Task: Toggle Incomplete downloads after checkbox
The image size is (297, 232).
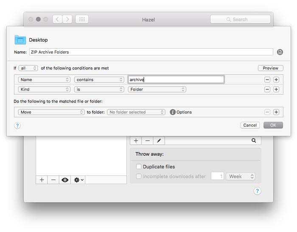Action: (x=139, y=177)
